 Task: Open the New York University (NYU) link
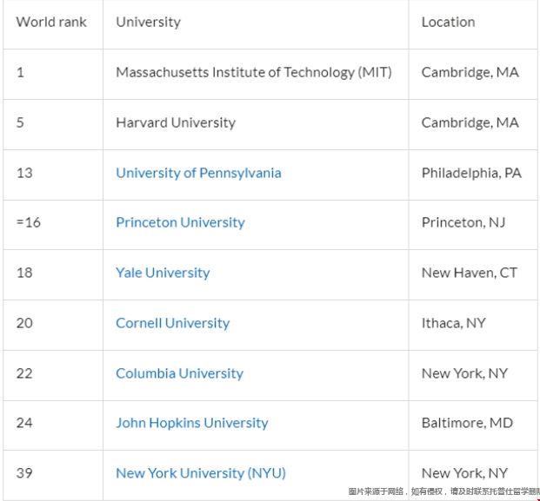click(201, 473)
